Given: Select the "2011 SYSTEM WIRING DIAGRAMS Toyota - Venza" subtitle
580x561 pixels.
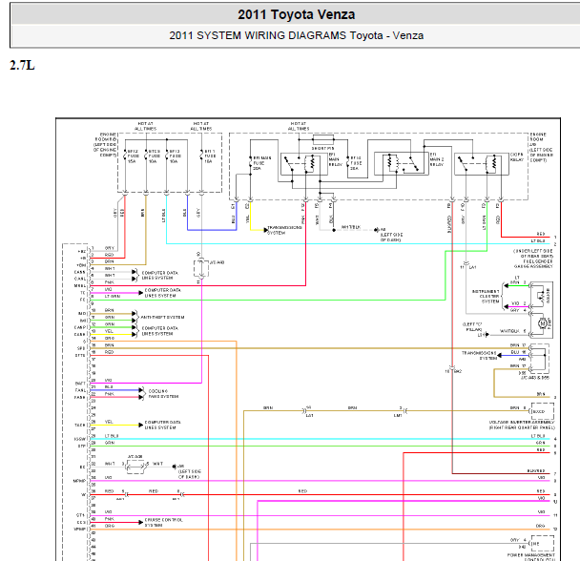Looking at the screenshot, I should [296, 35].
